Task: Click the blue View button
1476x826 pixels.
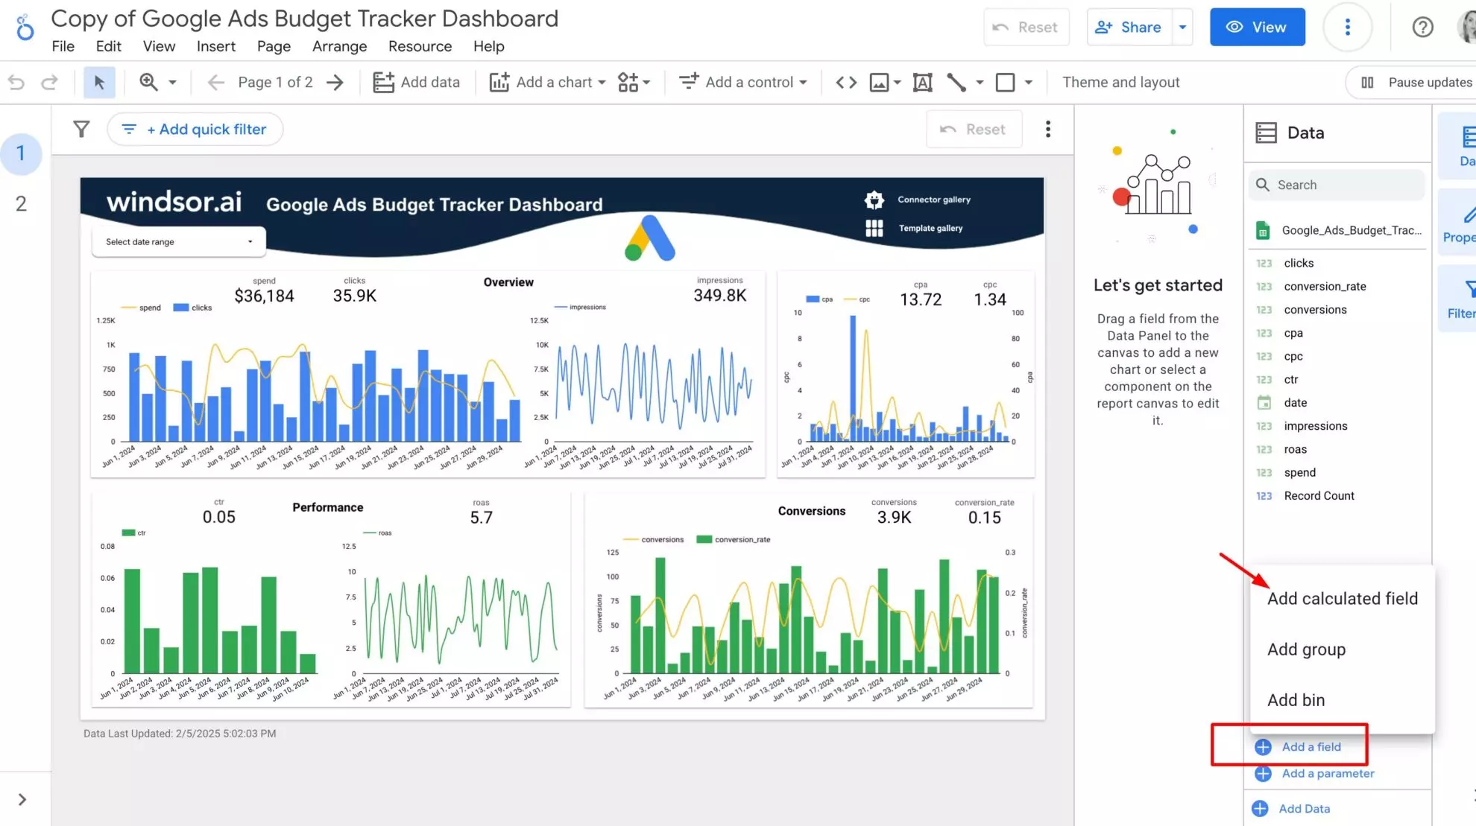Action: 1258,28
